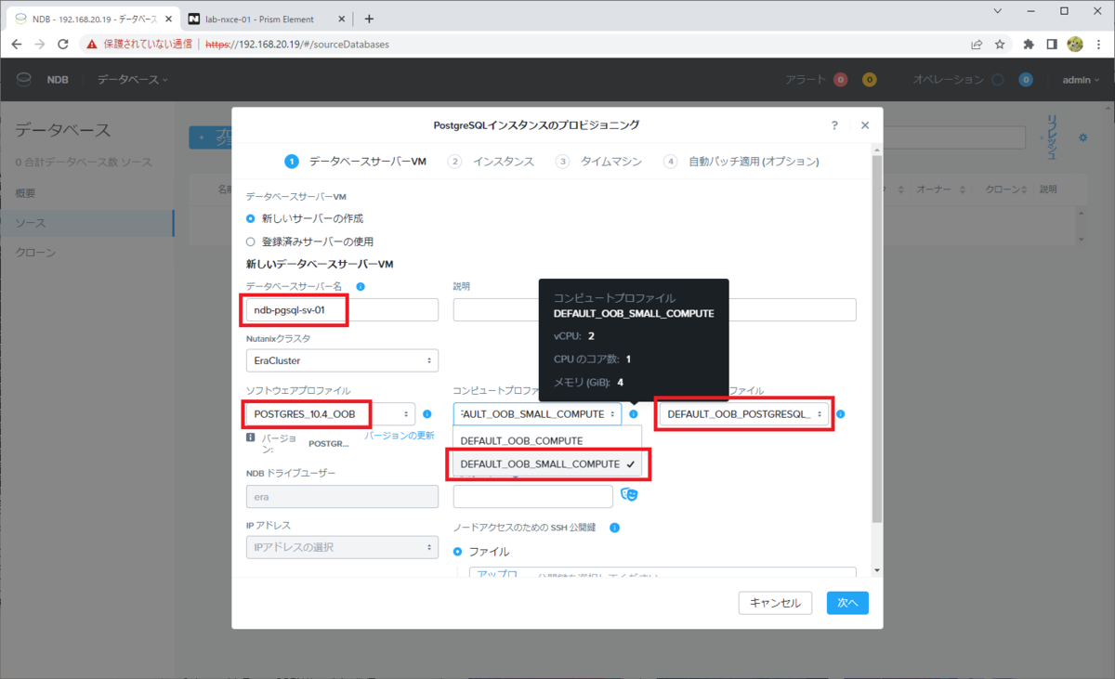The height and width of the screenshot is (679, 1115).
Task: Click the browser reload button
Action: click(63, 44)
